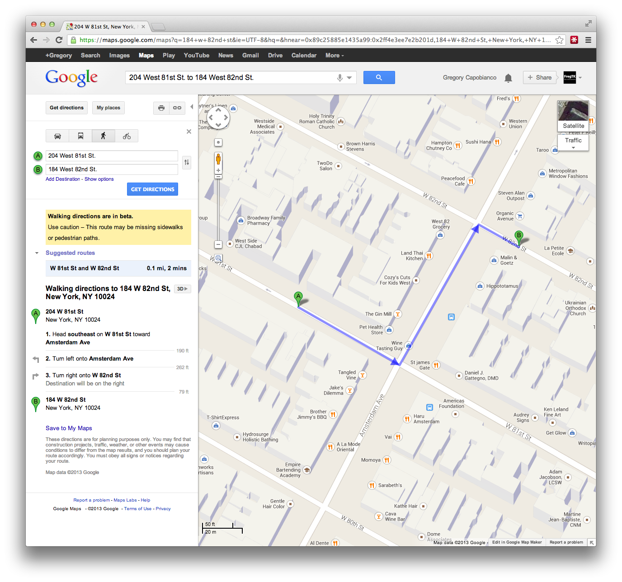Reload the page

point(59,40)
